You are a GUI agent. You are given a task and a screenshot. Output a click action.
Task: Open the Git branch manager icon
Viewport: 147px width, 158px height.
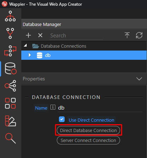click(10, 33)
